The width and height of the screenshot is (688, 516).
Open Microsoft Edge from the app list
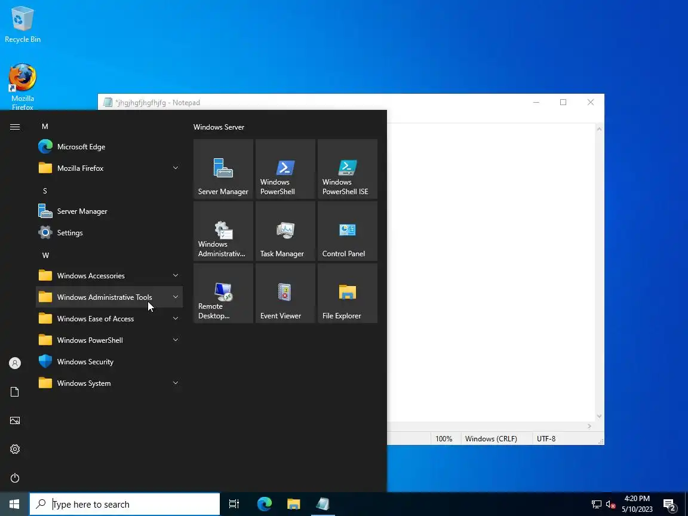(109, 146)
